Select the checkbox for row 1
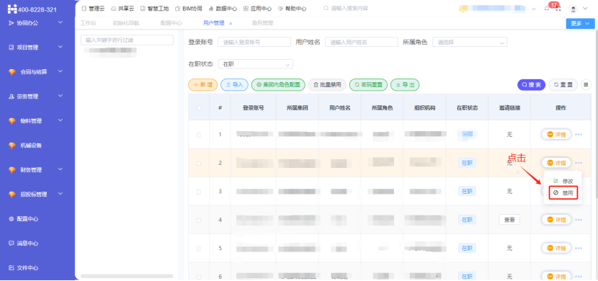The height and width of the screenshot is (281, 598). (198, 135)
